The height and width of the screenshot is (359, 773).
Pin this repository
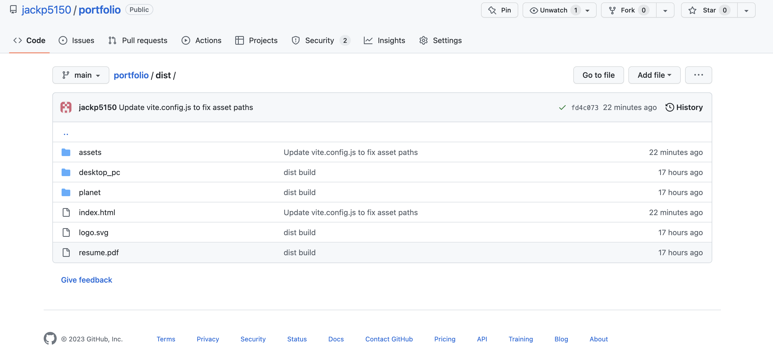point(499,10)
